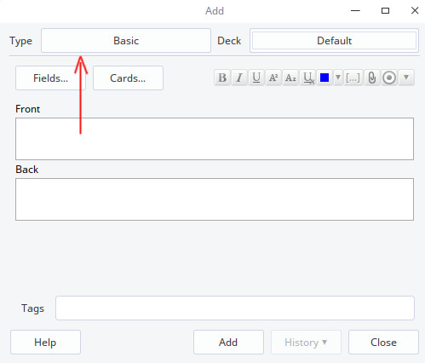Open the advanced options dropdown arrow
This screenshot has width=425, height=363.
pos(406,78)
